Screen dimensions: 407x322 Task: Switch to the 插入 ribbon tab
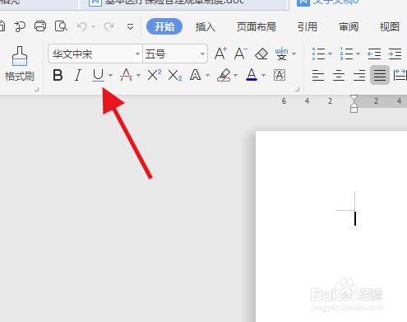pos(206,26)
